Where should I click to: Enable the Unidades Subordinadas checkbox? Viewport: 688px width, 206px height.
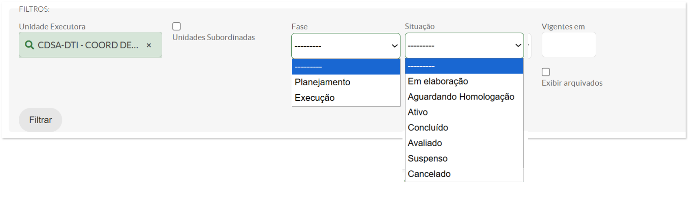click(176, 26)
